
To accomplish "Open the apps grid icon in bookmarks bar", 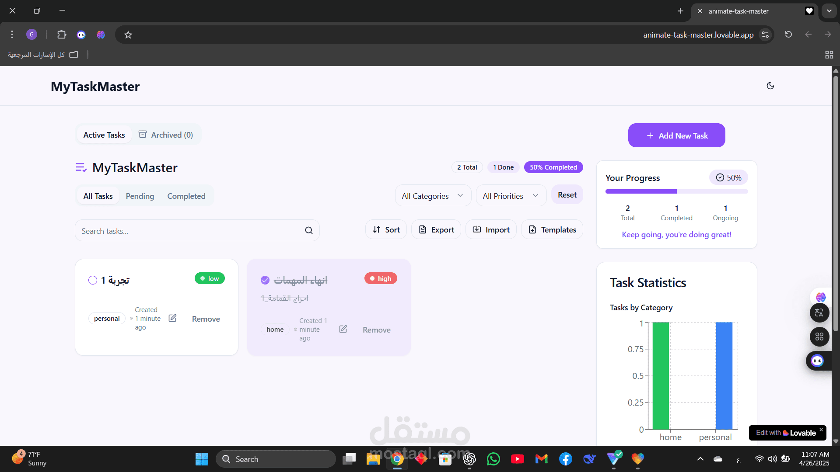I will (829, 55).
